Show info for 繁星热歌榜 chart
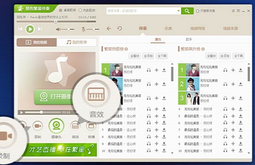 (126, 49)
